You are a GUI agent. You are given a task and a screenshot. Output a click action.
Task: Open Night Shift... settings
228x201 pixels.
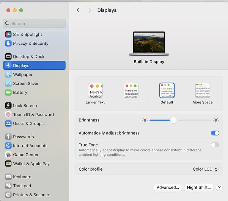[199, 187]
